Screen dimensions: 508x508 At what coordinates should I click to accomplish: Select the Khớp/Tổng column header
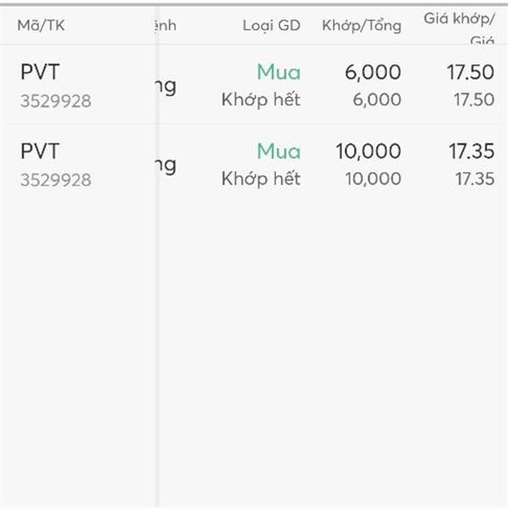point(362,25)
